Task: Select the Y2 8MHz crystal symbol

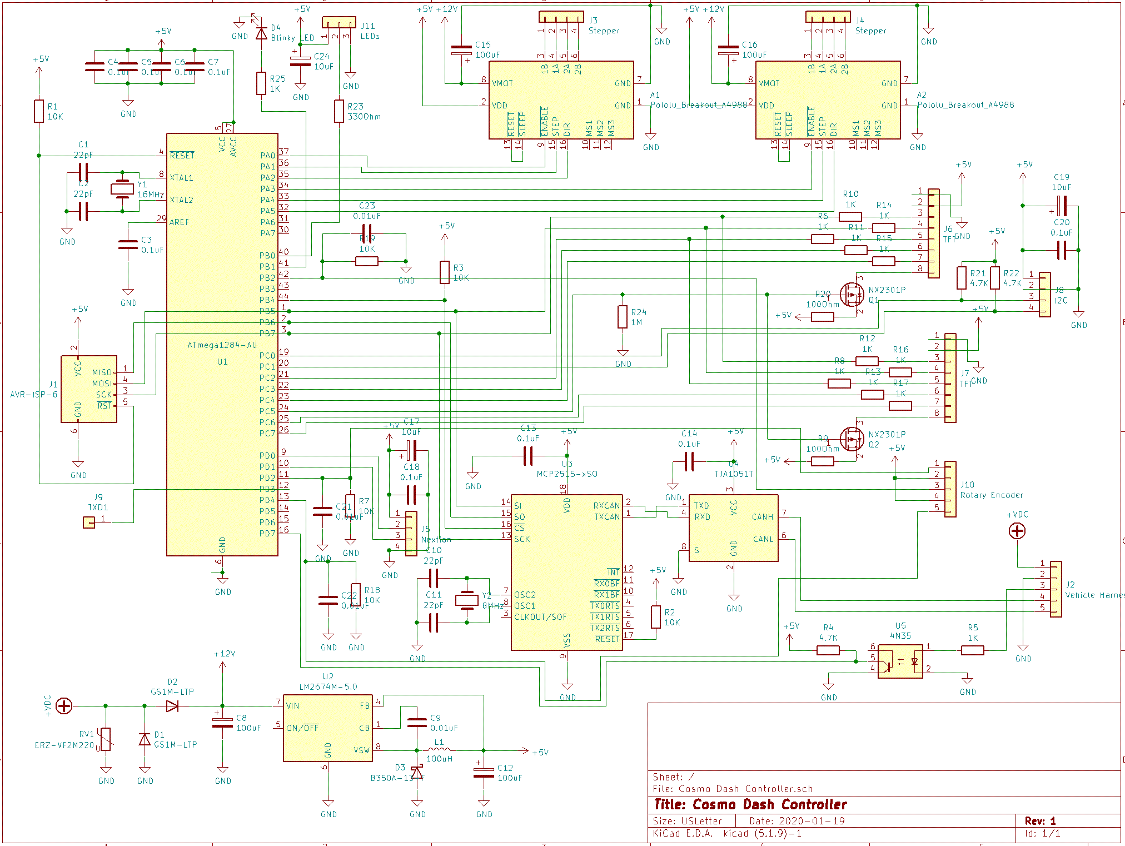Action: pos(467,600)
